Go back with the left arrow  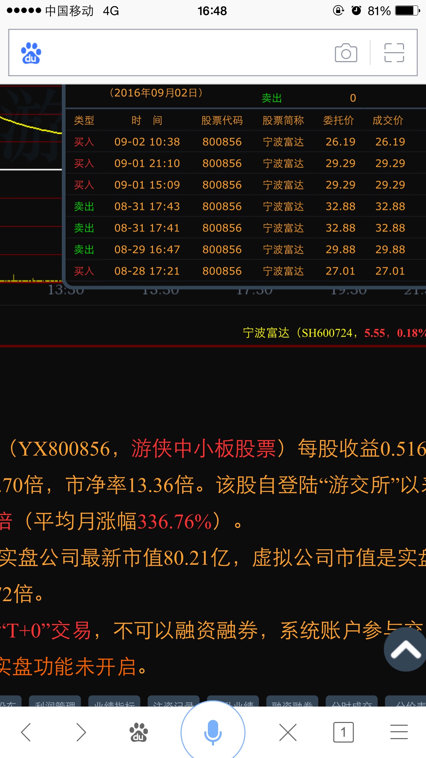click(x=26, y=732)
